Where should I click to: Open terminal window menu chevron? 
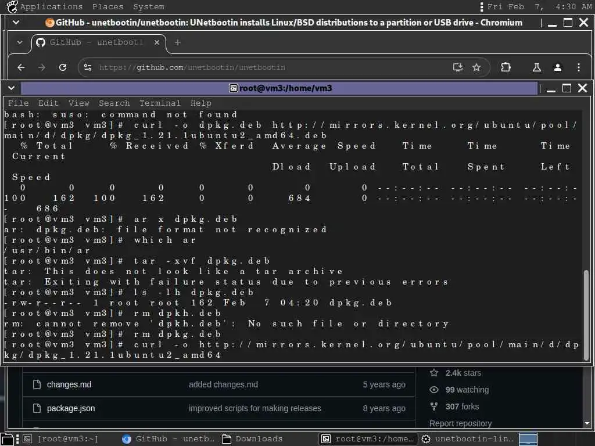[x=12, y=88]
